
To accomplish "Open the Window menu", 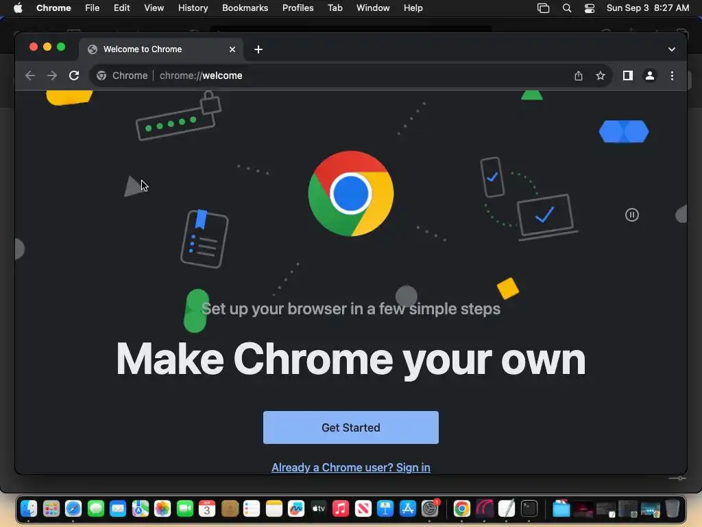I will click(x=373, y=8).
